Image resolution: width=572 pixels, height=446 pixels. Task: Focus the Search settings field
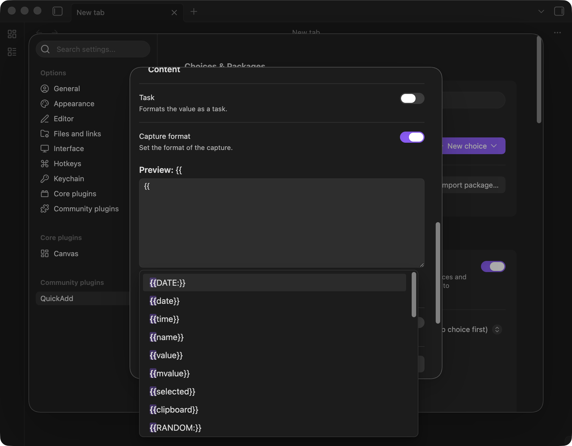[x=93, y=49]
